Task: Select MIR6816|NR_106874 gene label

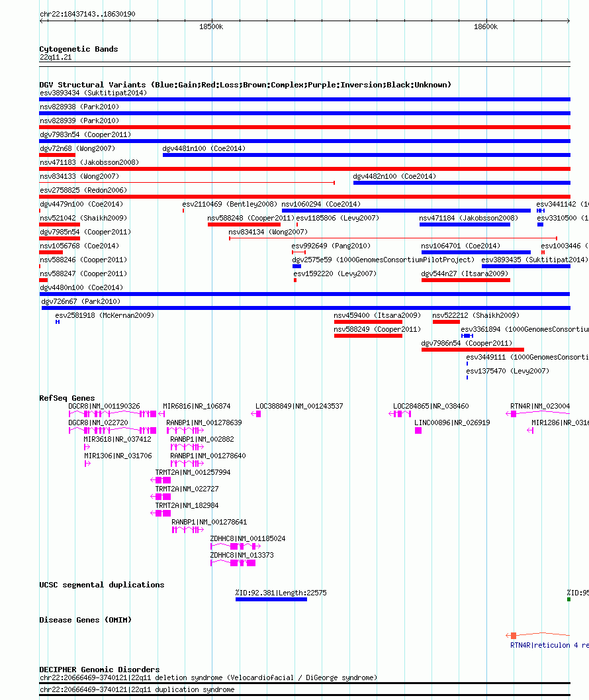Action: pyautogui.click(x=197, y=406)
